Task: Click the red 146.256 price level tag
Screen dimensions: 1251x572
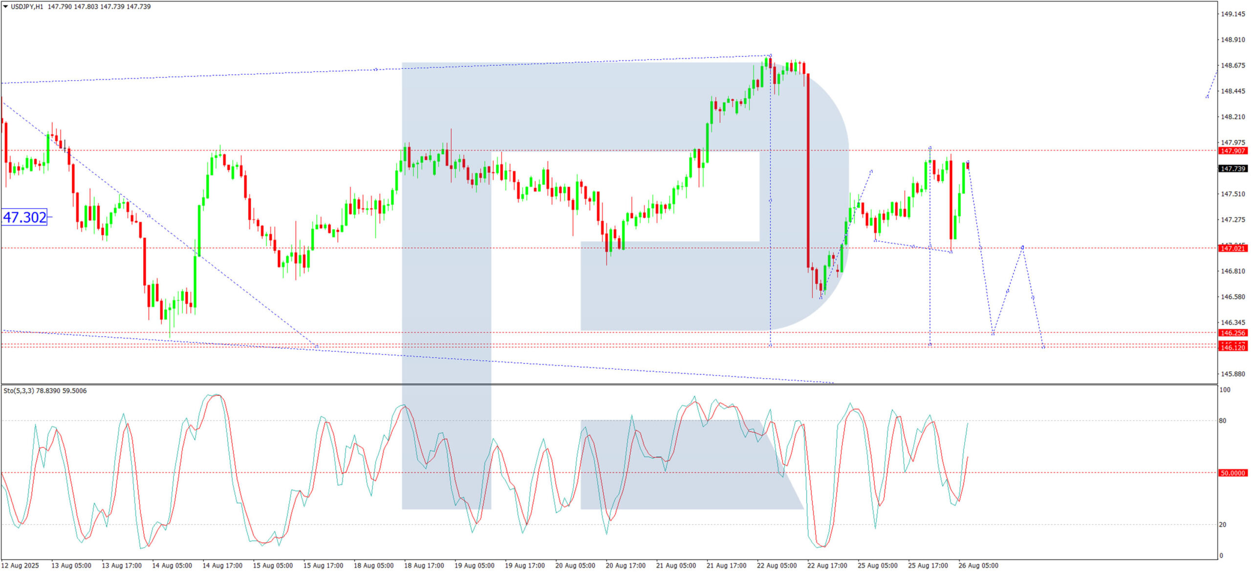Action: click(1232, 333)
